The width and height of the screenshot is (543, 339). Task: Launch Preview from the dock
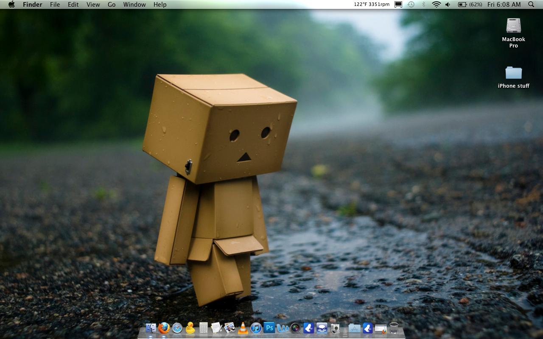point(230,328)
